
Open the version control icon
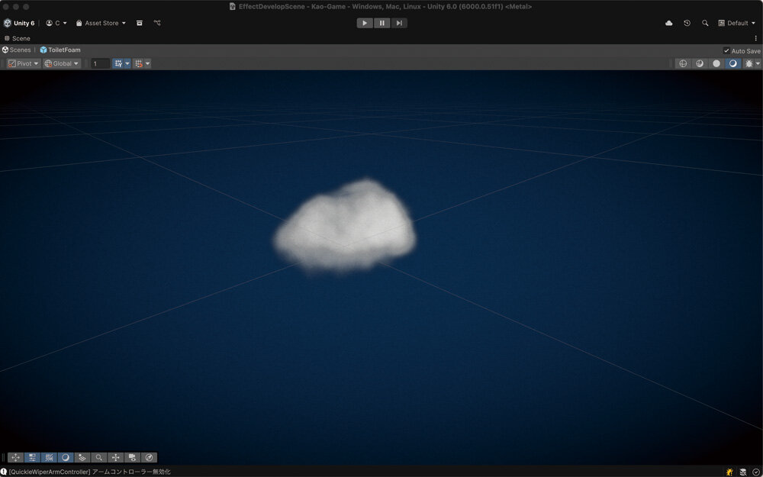(157, 23)
